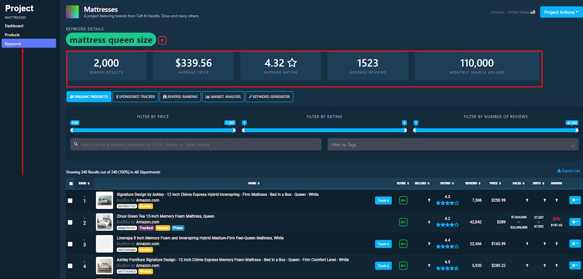Switch to Keyword Generator tab
This screenshot has width=583, height=279.
coord(269,97)
